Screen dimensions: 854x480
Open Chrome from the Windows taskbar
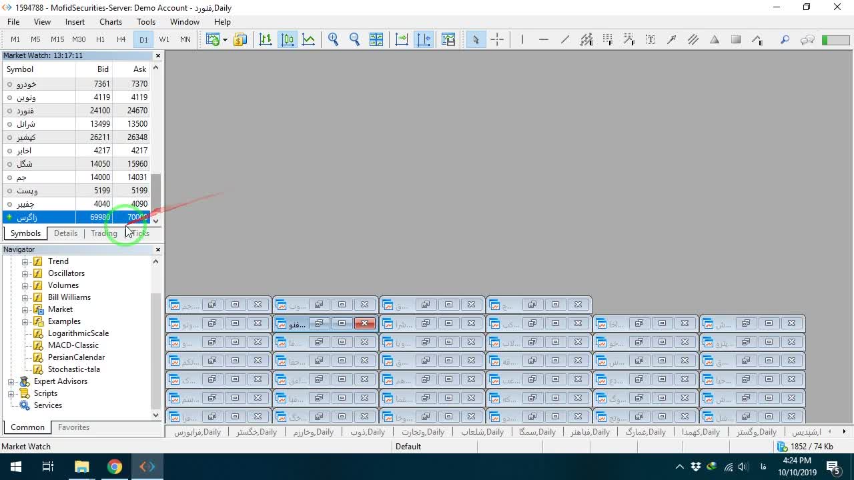pyautogui.click(x=115, y=467)
